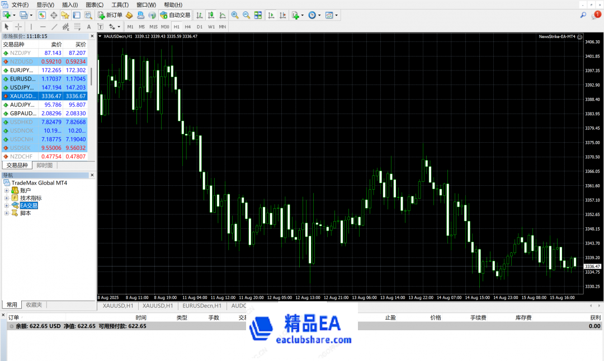
Task: Select the text A tool
Action: tap(89, 27)
